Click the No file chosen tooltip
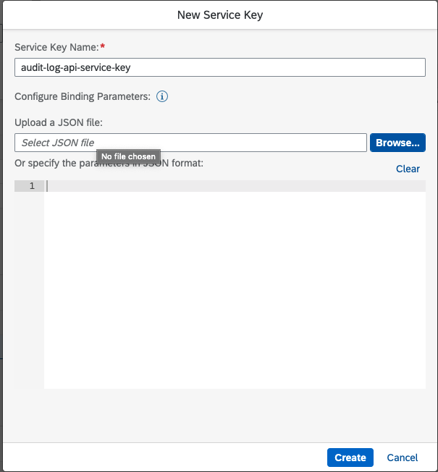438x472 pixels. (x=128, y=156)
